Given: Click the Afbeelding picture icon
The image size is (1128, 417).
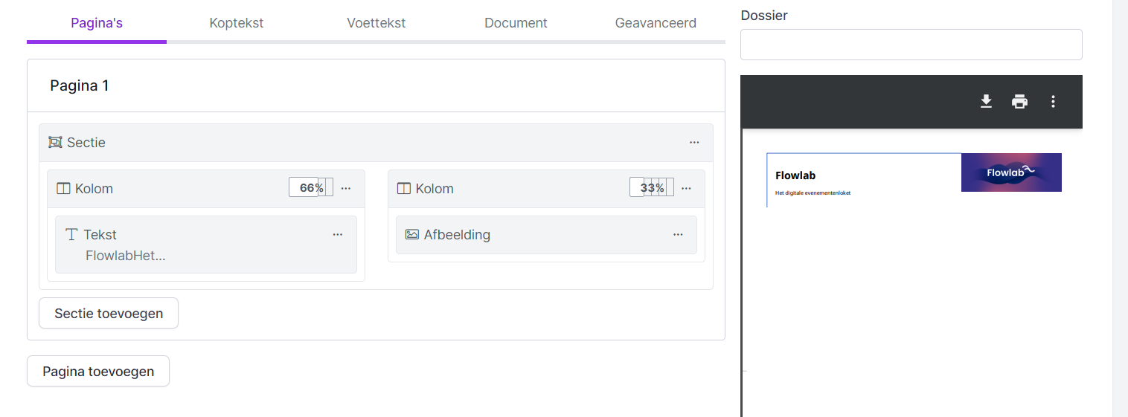Looking at the screenshot, I should 412,235.
